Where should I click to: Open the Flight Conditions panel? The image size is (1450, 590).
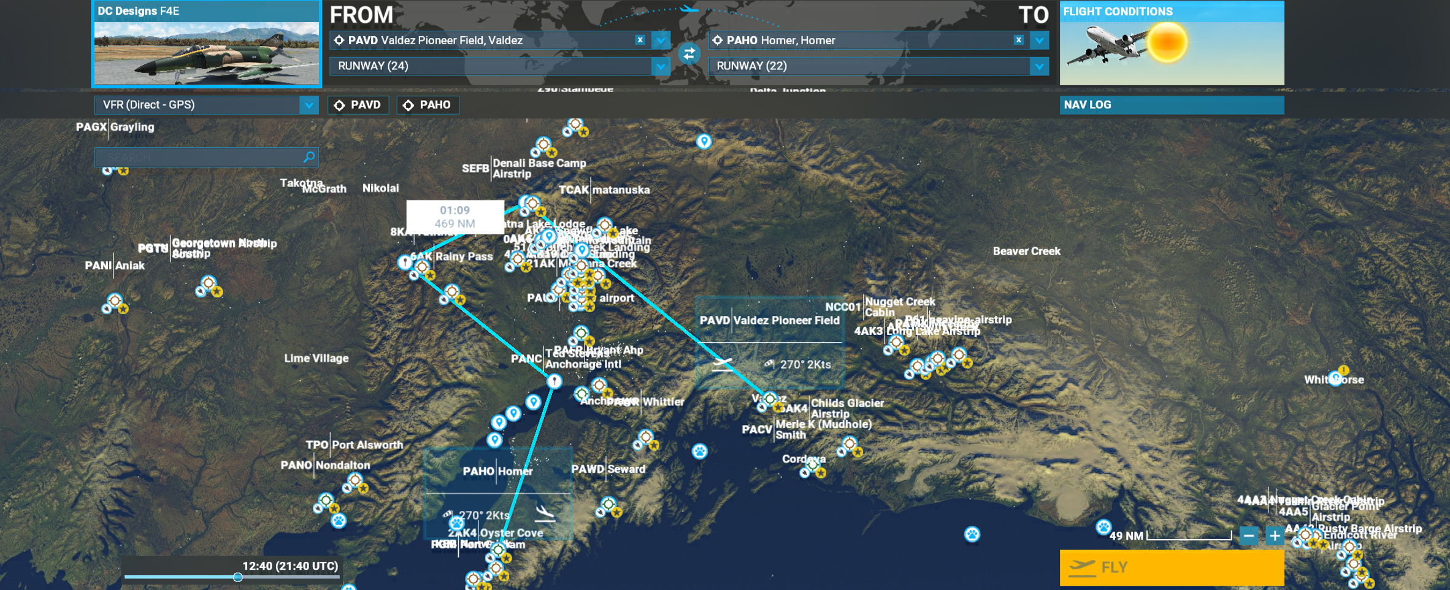click(1172, 43)
